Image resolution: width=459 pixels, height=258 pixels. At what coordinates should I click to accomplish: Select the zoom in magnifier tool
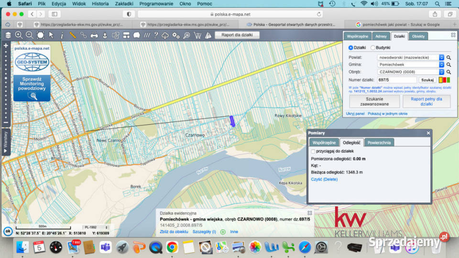19,35
